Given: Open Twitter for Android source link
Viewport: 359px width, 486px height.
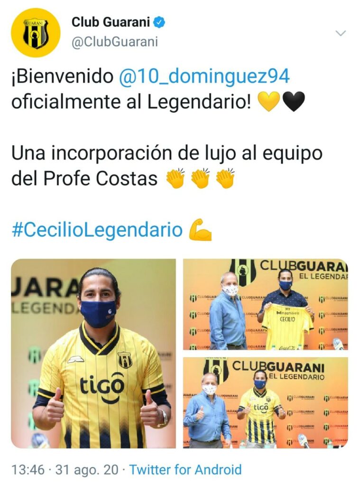Looking at the screenshot, I should [x=185, y=469].
